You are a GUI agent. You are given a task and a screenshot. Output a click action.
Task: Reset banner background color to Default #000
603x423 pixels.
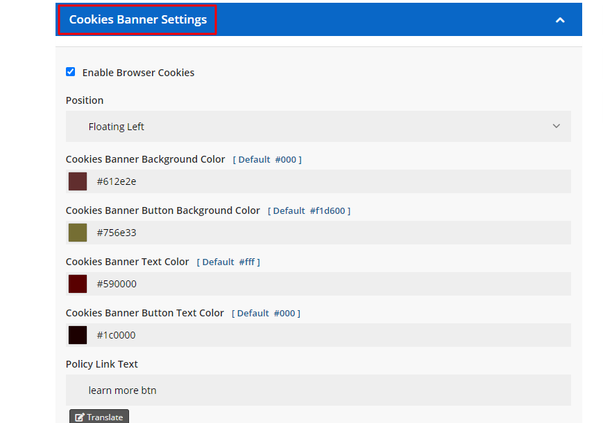[267, 160]
